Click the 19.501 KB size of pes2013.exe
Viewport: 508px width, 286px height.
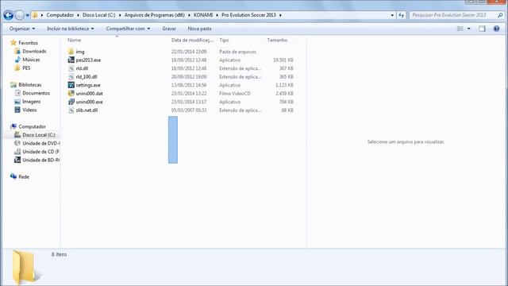(283, 60)
